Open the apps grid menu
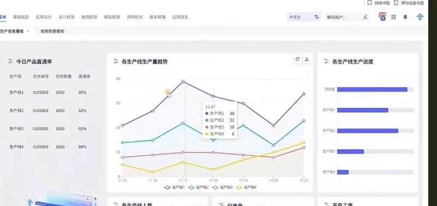This screenshot has height=206, width=437. (x=393, y=17)
